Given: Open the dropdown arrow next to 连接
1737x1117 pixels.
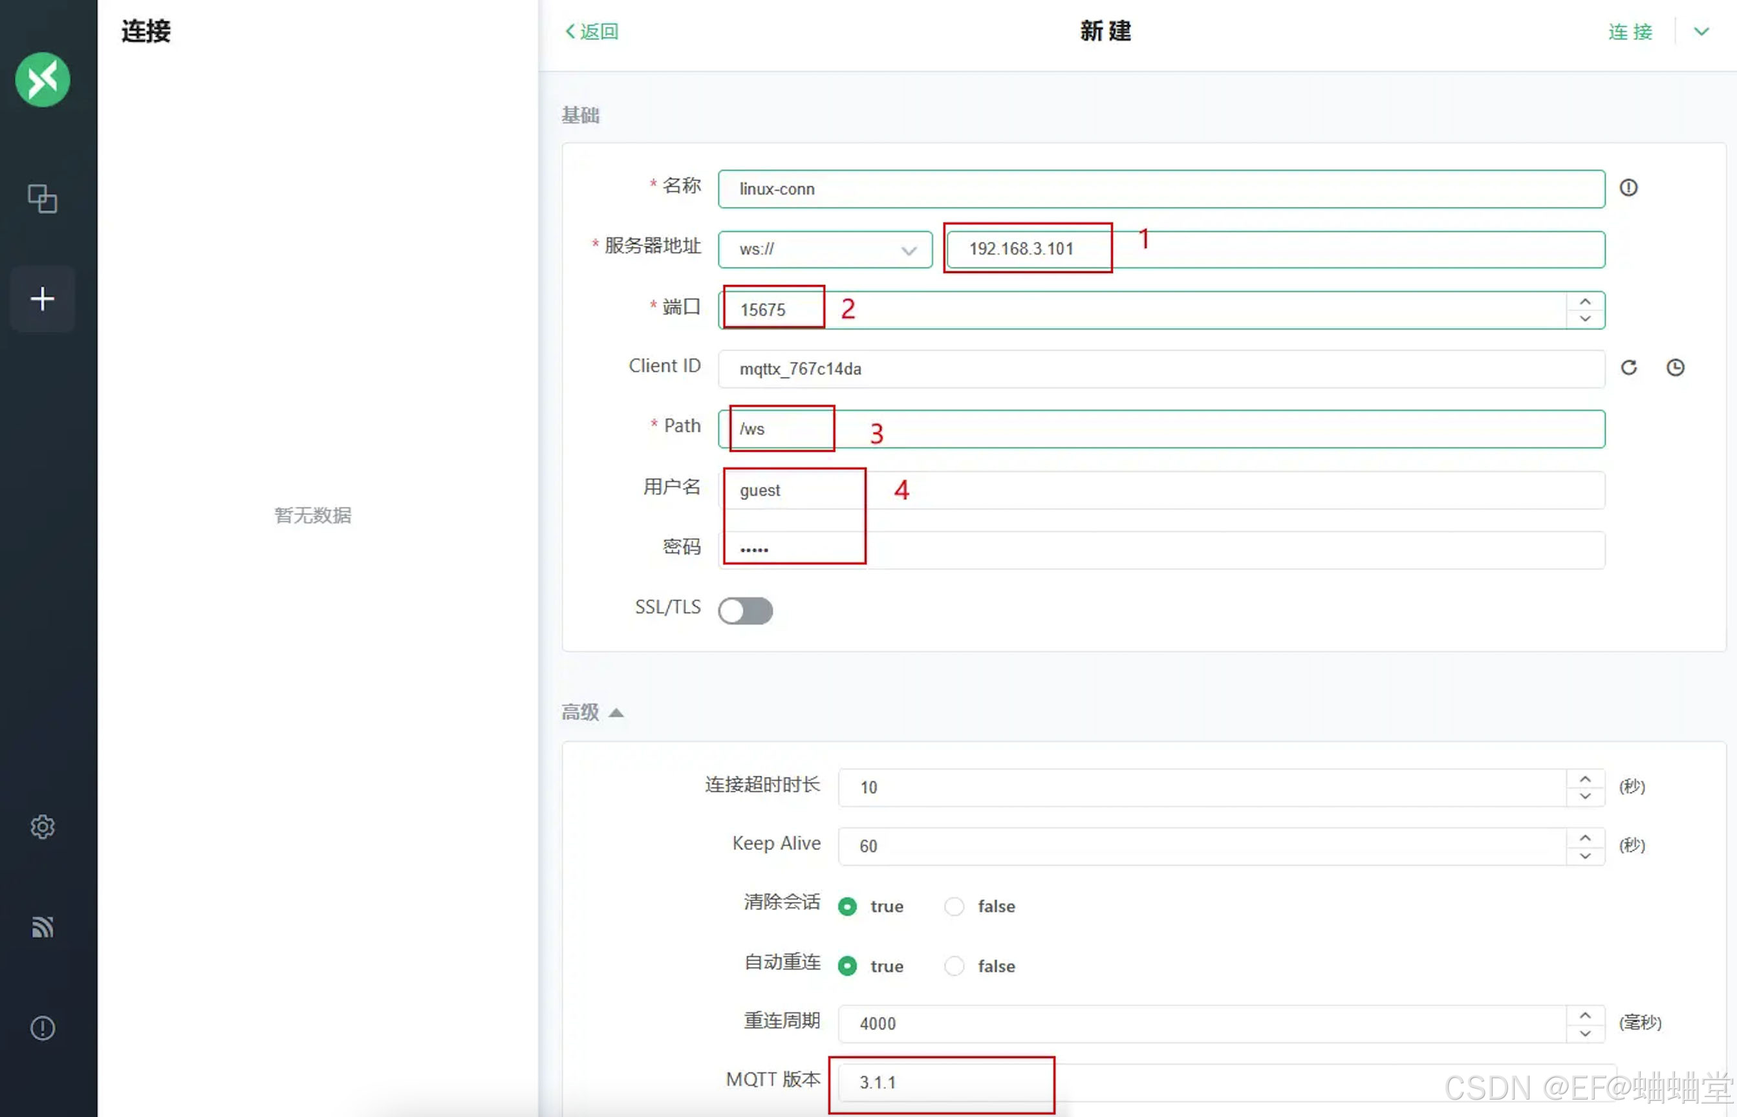Looking at the screenshot, I should (x=1701, y=31).
